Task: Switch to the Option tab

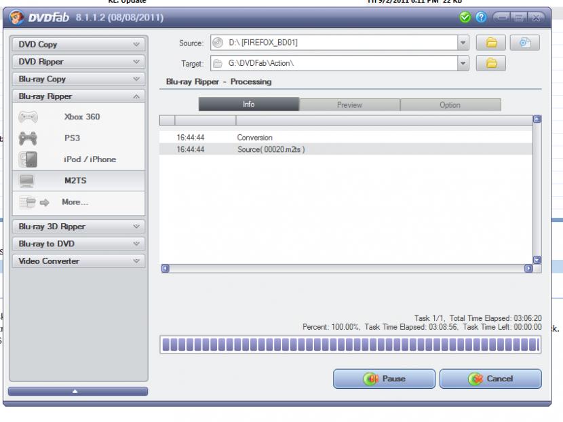Action: 450,105
